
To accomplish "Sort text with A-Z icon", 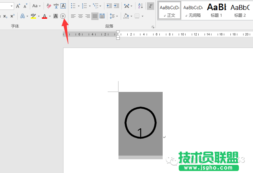I will [140, 6].
